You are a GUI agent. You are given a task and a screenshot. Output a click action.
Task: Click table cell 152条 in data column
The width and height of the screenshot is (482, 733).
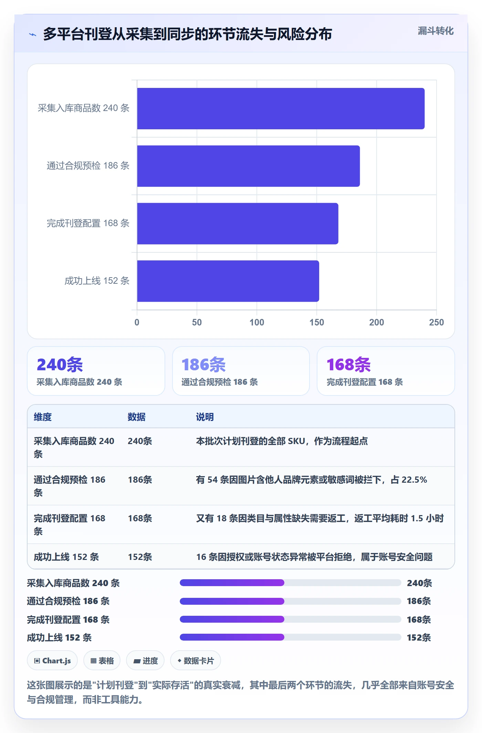pos(140,557)
